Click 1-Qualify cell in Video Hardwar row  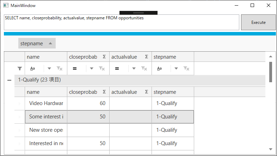coord(173,103)
